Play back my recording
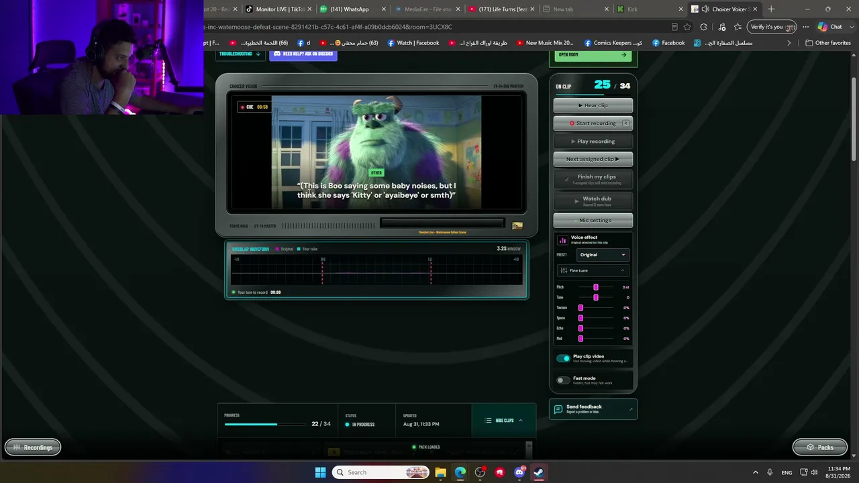Viewport: 859px width, 483px height. point(593,142)
